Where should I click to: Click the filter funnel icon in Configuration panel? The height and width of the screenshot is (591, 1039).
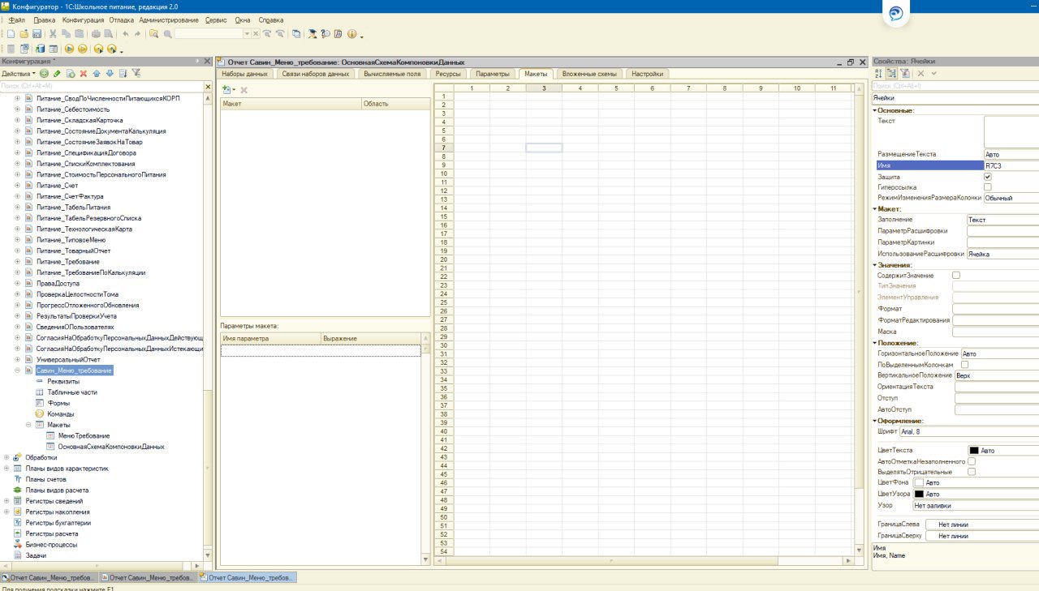pyautogui.click(x=136, y=73)
